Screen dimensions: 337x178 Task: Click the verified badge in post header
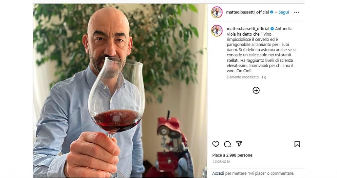point(272,12)
